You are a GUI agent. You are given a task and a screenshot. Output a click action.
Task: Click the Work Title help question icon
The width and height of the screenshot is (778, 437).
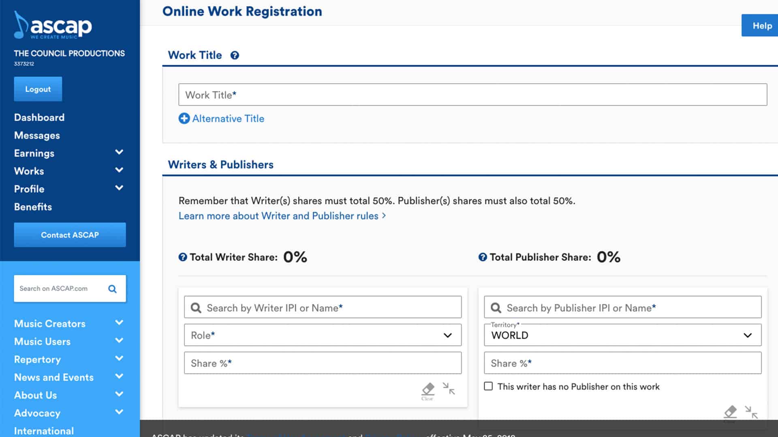235,55
